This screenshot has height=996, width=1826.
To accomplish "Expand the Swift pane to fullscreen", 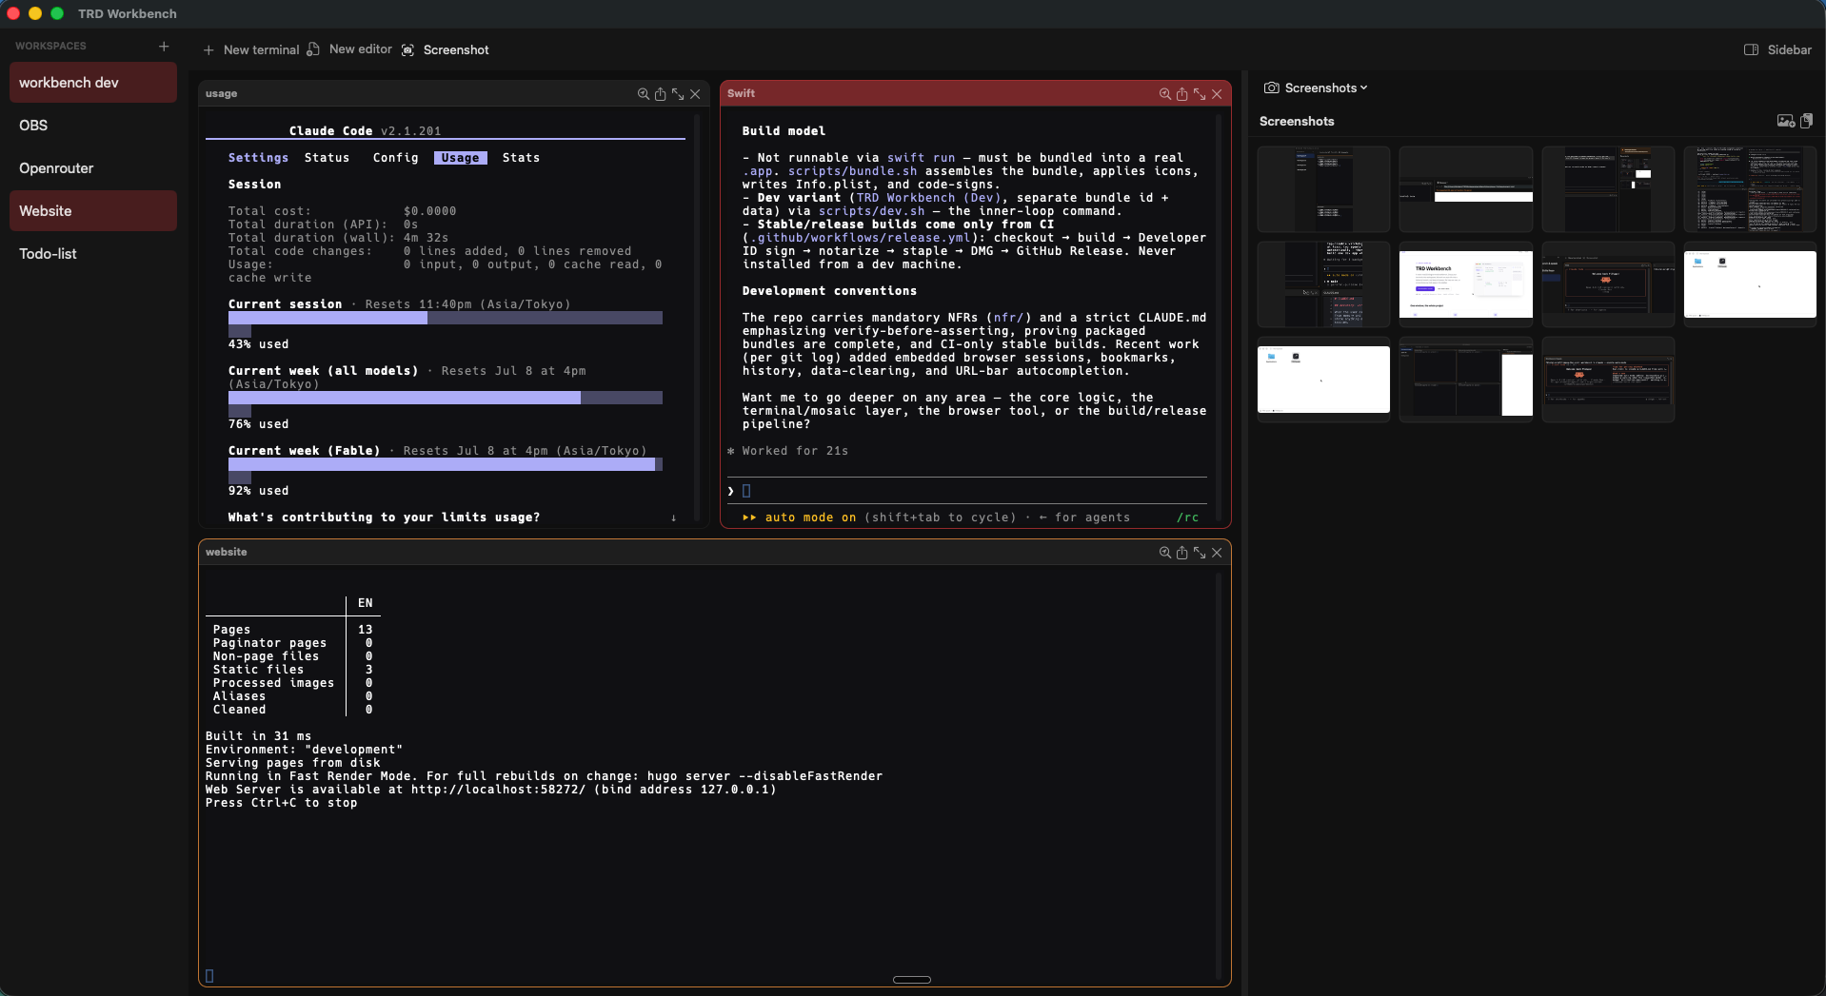I will pos(1200,94).
